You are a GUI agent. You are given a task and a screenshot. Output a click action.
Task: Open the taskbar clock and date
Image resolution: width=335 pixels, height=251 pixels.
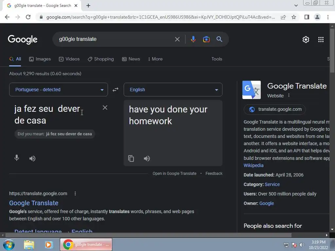(x=318, y=245)
